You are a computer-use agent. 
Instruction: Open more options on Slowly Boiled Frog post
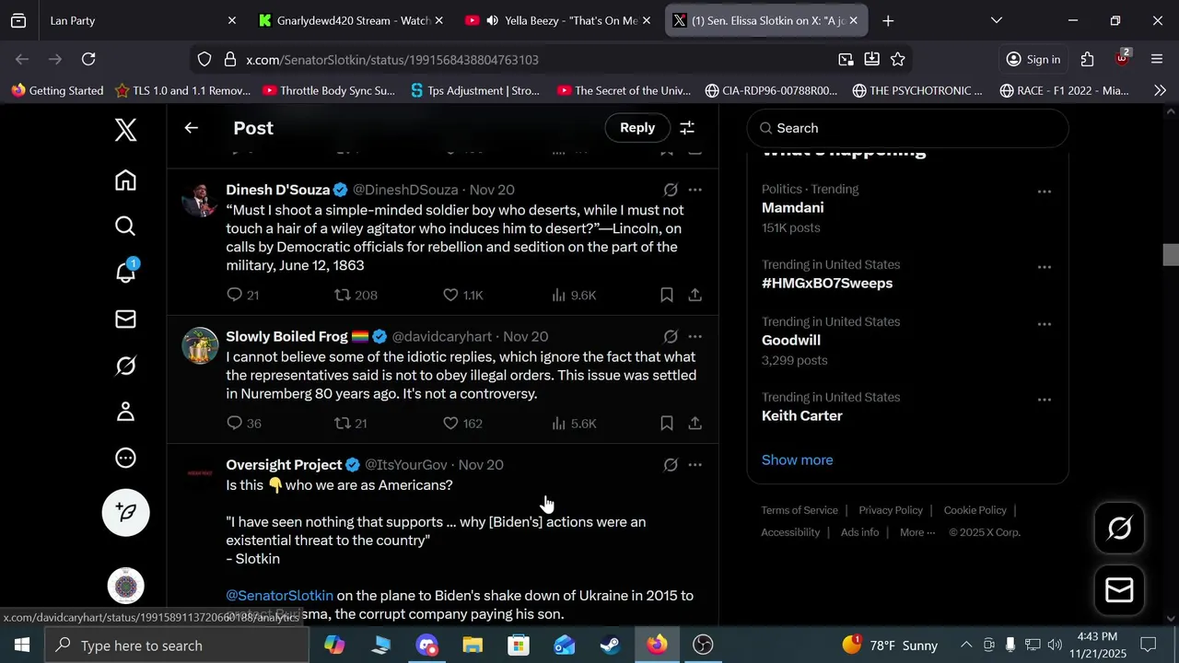695,336
